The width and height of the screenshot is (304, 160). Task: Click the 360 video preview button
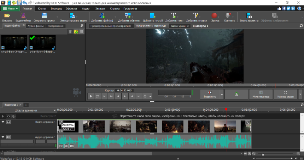pos(236,94)
